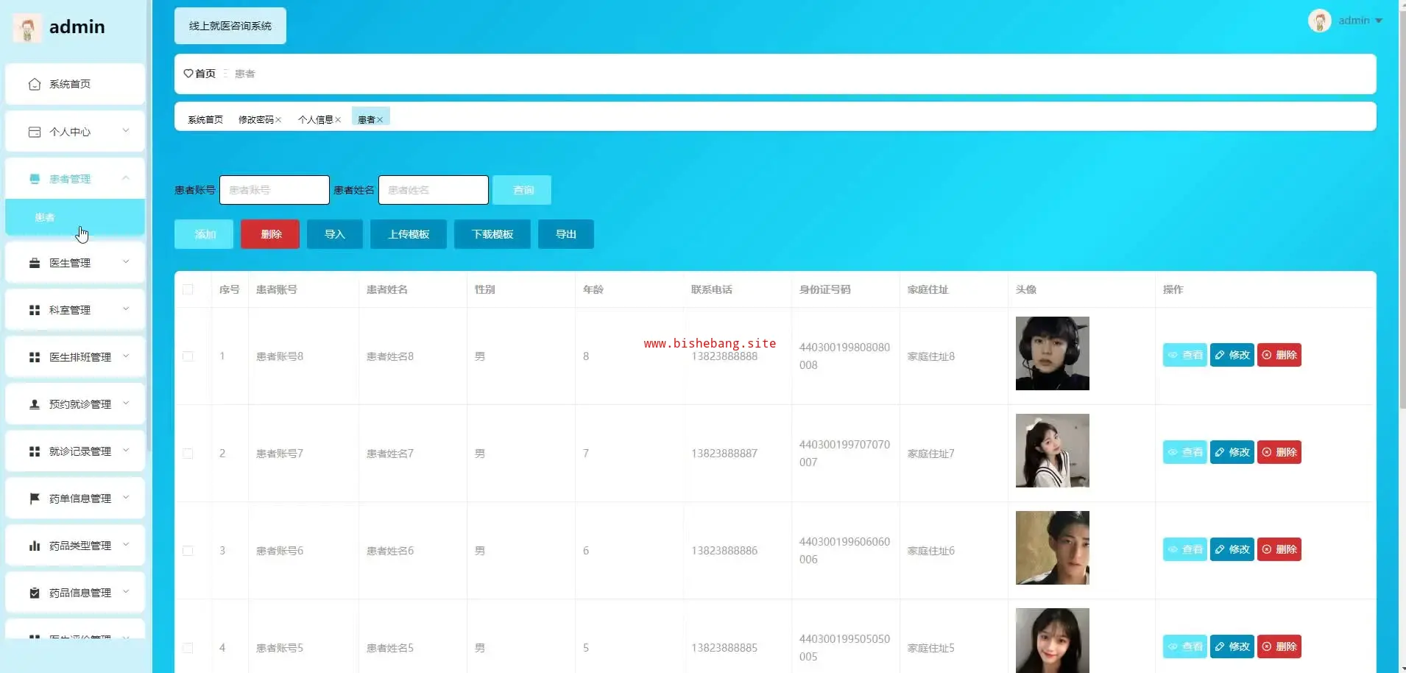1406x673 pixels.
Task: Click the home icon beside 系统首页
Action: [x=35, y=84]
